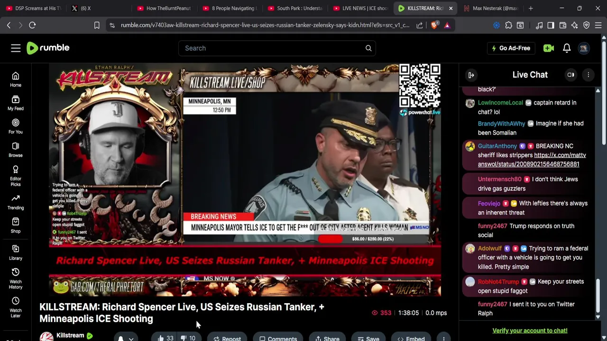Viewport: 607px width, 341px height.
Task: Open a new browser tab
Action: click(531, 8)
